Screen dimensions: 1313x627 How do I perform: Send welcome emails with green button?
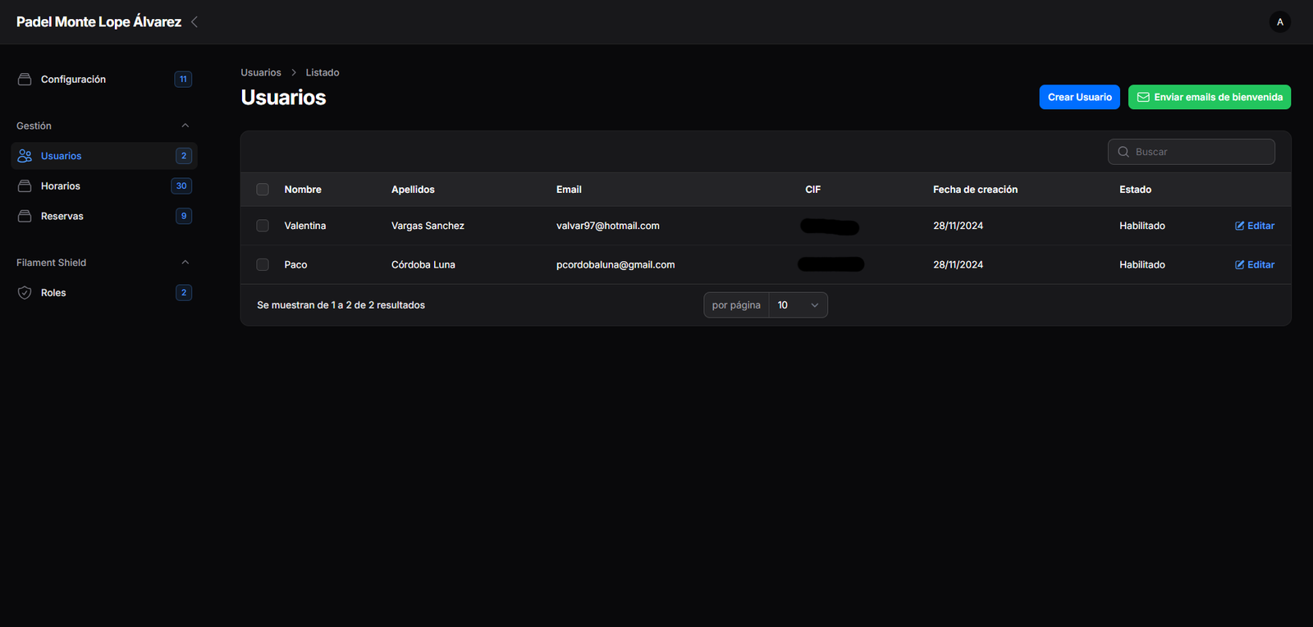(x=1209, y=97)
